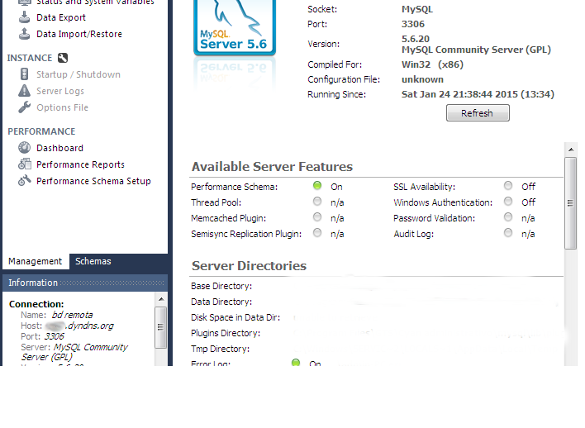Click the Windows Authentication Off indicator

click(x=508, y=202)
